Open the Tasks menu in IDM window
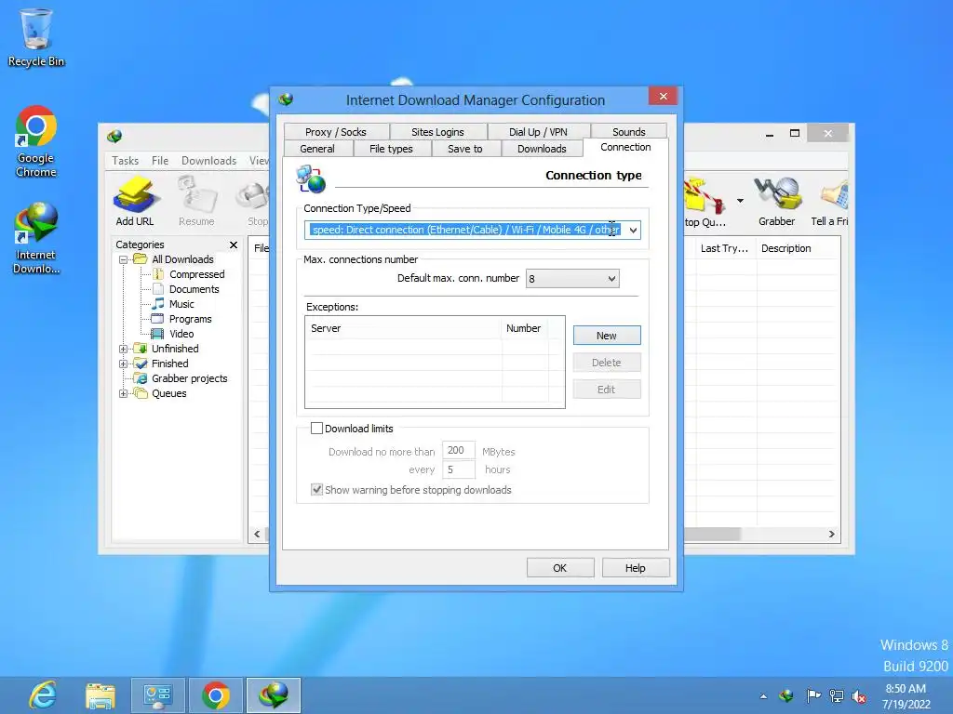This screenshot has height=714, width=953. [x=126, y=160]
